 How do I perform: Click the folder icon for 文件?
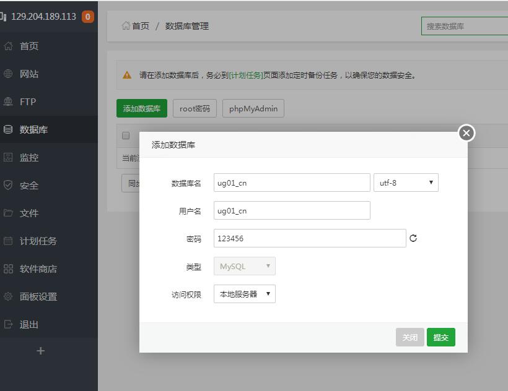[x=8, y=213]
